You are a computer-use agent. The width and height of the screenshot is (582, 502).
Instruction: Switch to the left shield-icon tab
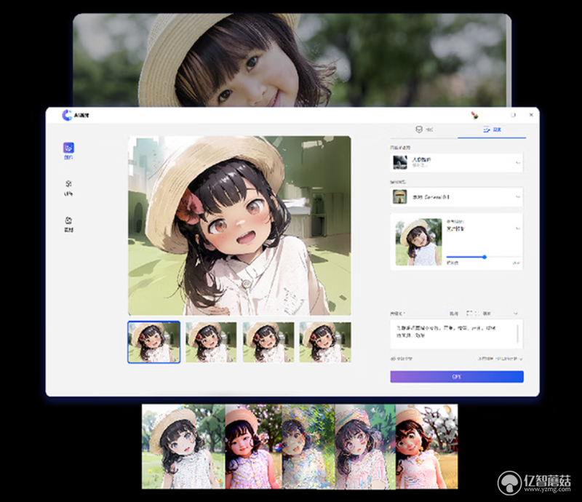click(424, 130)
